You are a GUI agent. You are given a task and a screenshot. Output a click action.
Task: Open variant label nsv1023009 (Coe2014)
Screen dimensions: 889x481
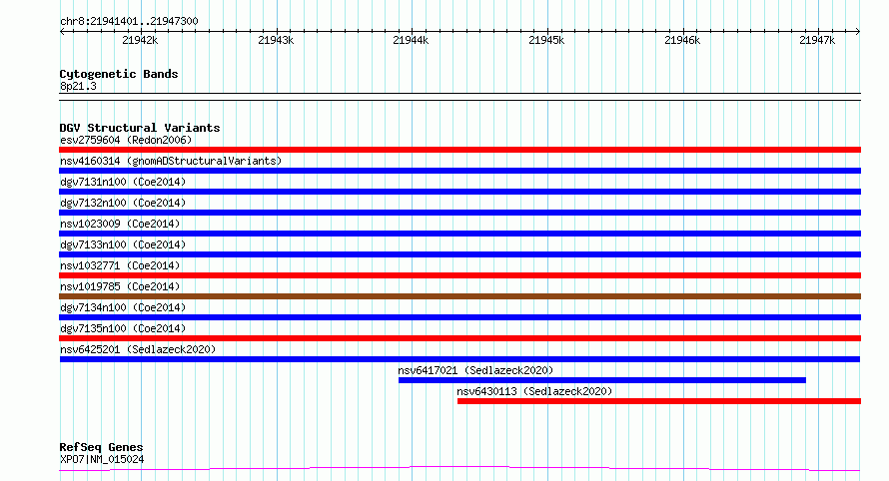tap(120, 224)
